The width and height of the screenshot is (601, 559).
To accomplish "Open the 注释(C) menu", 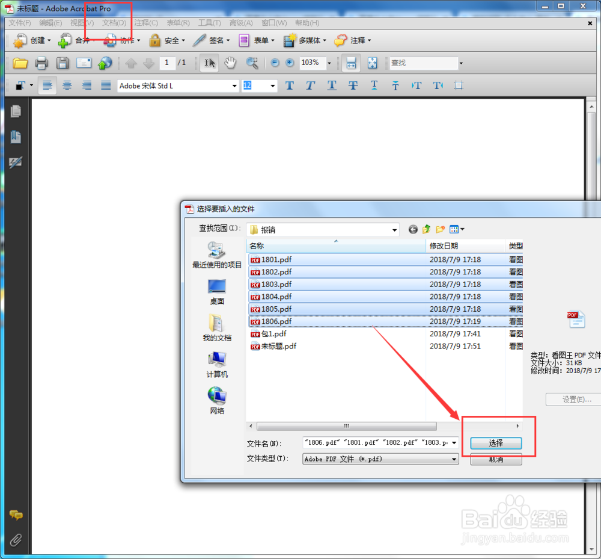I will (146, 23).
